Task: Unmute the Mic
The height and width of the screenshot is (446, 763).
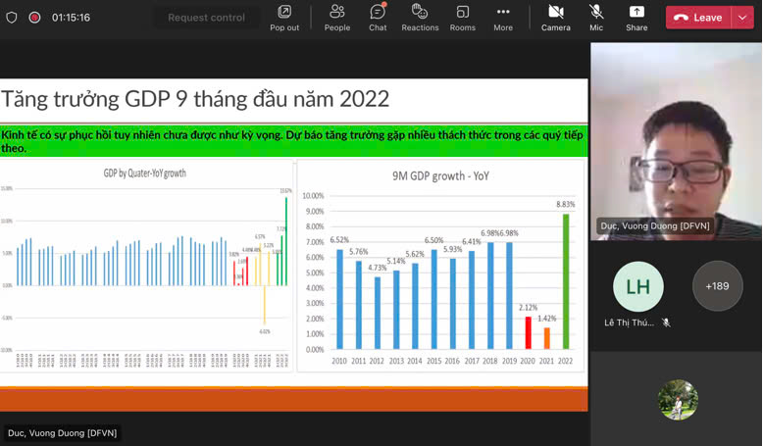Action: click(x=596, y=17)
